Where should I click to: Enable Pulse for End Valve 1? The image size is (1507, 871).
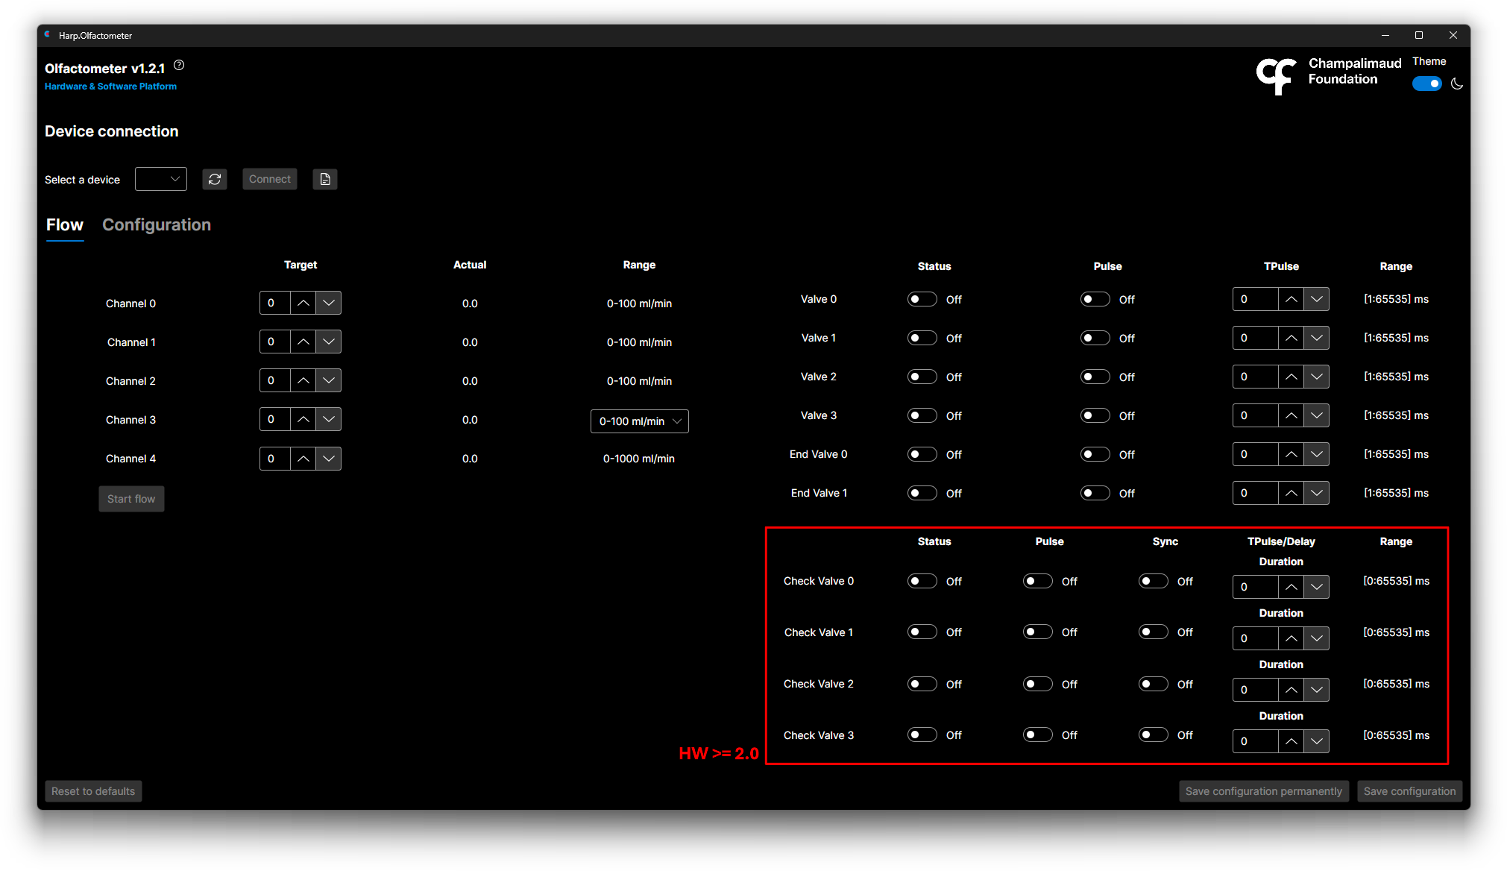point(1095,493)
